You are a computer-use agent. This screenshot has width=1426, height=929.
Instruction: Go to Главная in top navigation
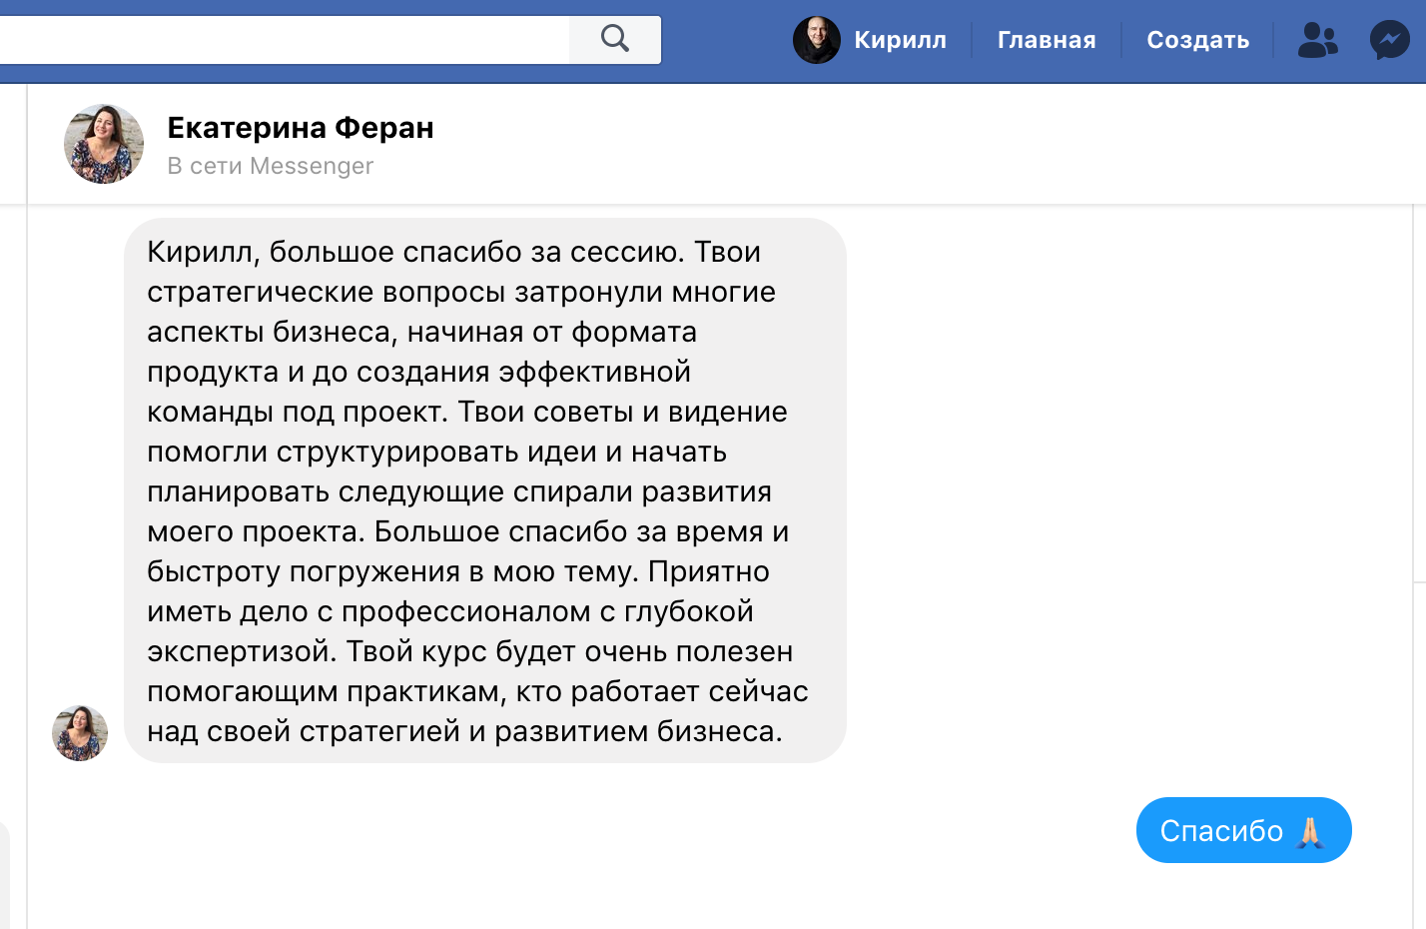1047,40
